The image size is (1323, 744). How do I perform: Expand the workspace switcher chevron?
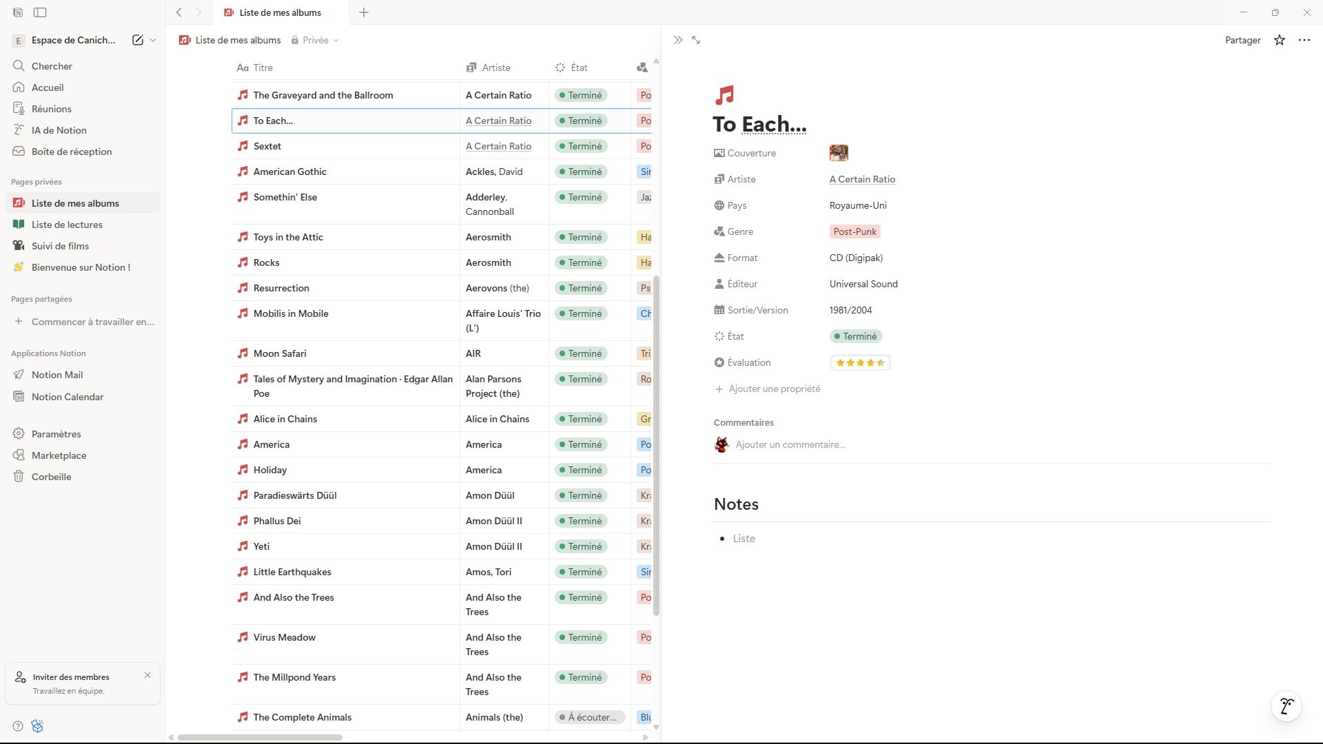(153, 40)
